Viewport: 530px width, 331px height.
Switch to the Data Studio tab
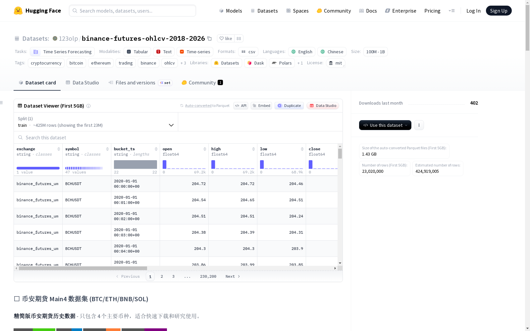pos(82,83)
